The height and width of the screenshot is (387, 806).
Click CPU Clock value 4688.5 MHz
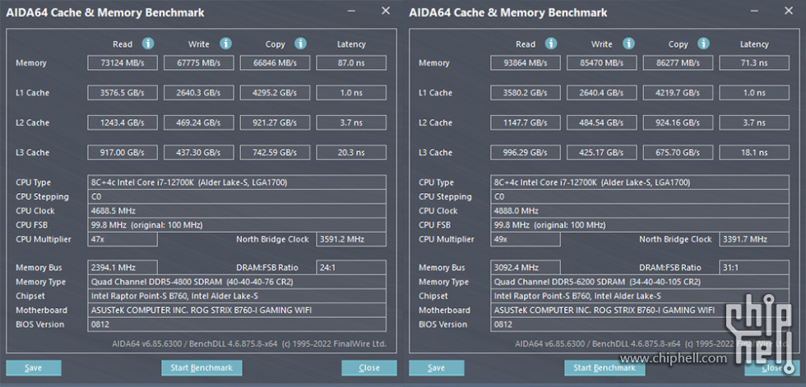[x=237, y=211]
